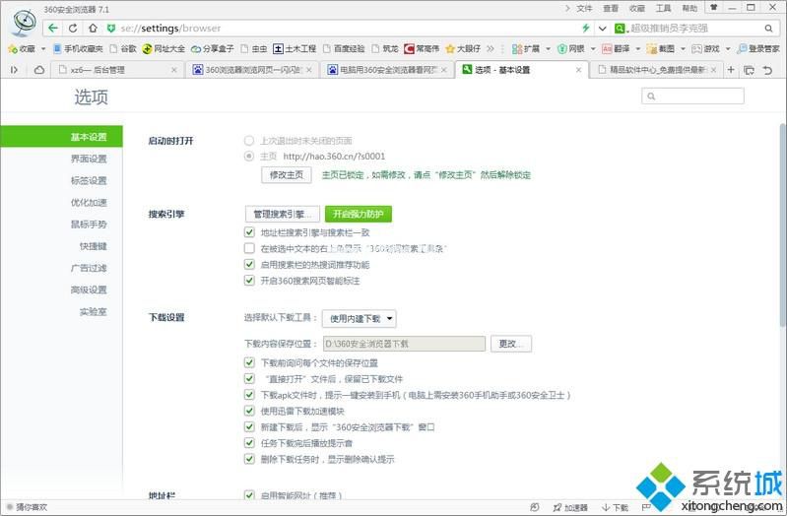Click the green security shield in address bar
Viewport: 787px width, 516px height.
(x=111, y=29)
